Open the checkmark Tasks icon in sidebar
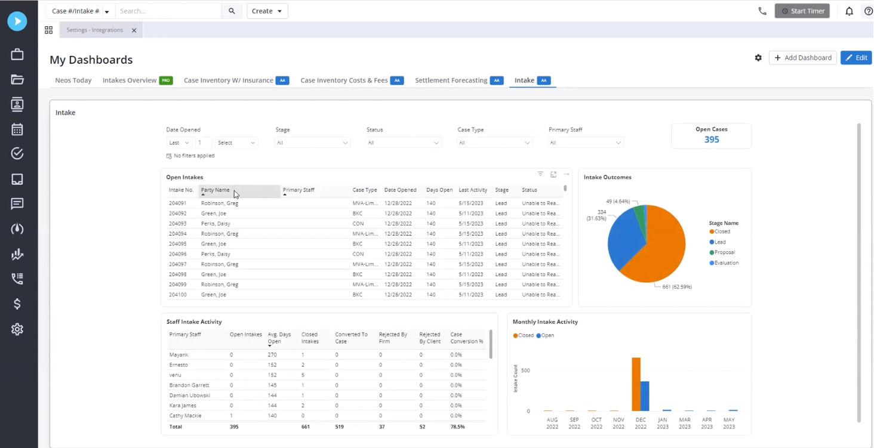The width and height of the screenshot is (874, 448). [17, 154]
